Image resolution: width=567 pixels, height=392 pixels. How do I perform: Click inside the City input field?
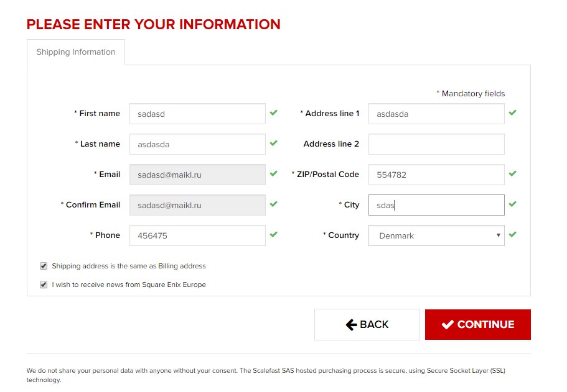[436, 205]
